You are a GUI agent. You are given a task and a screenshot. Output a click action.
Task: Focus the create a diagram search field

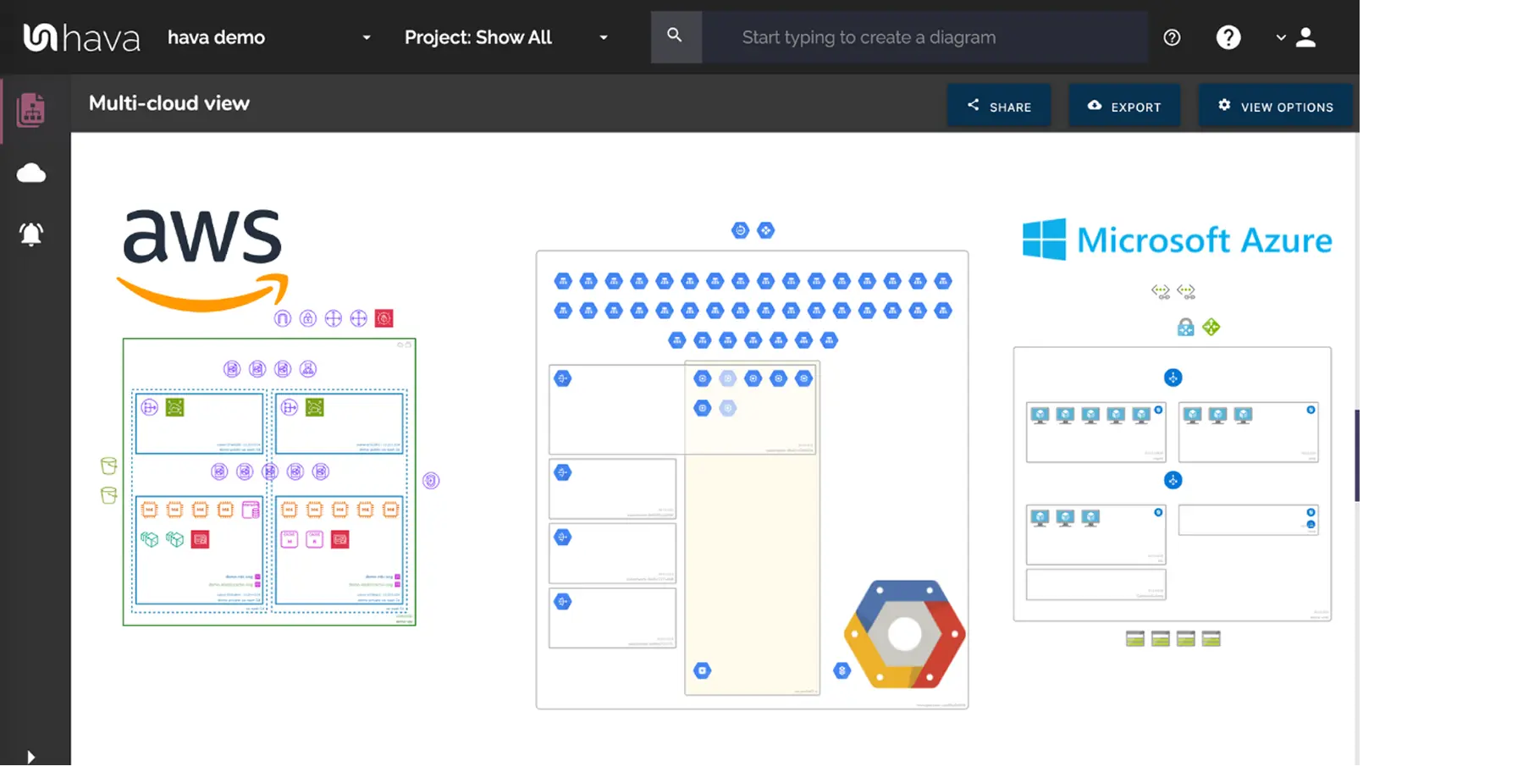[923, 37]
